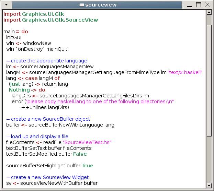Image resolution: width=214 pixels, height=191 pixels.
Task: Click the scrollbar down arrow
Action: 209,186
